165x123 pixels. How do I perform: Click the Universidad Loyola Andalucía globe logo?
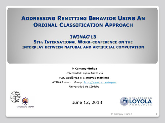pos(124,101)
